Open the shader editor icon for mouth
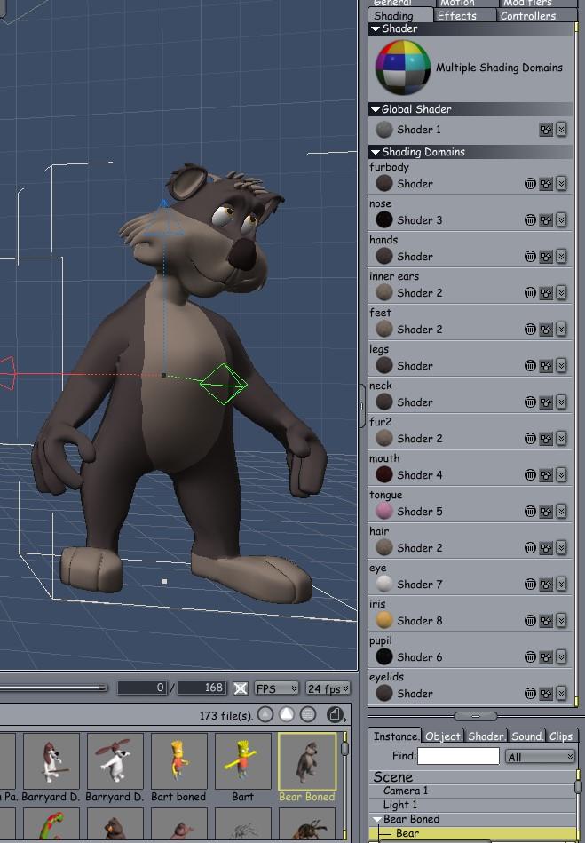585x843 pixels. coord(546,475)
